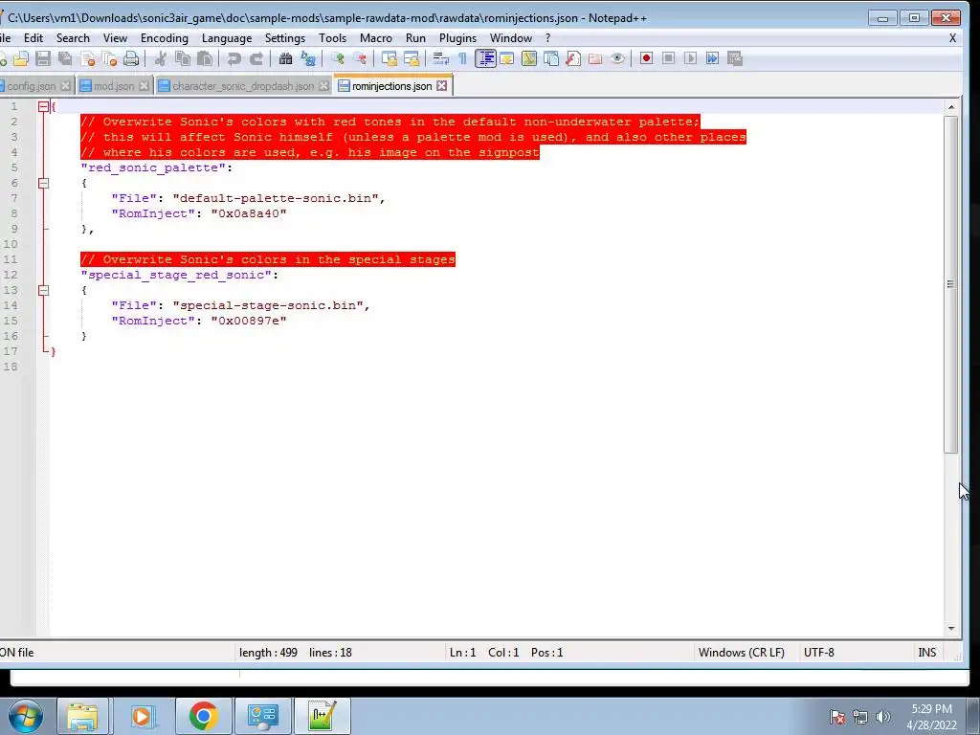Open the View menu
The image size is (980, 735).
(x=115, y=38)
